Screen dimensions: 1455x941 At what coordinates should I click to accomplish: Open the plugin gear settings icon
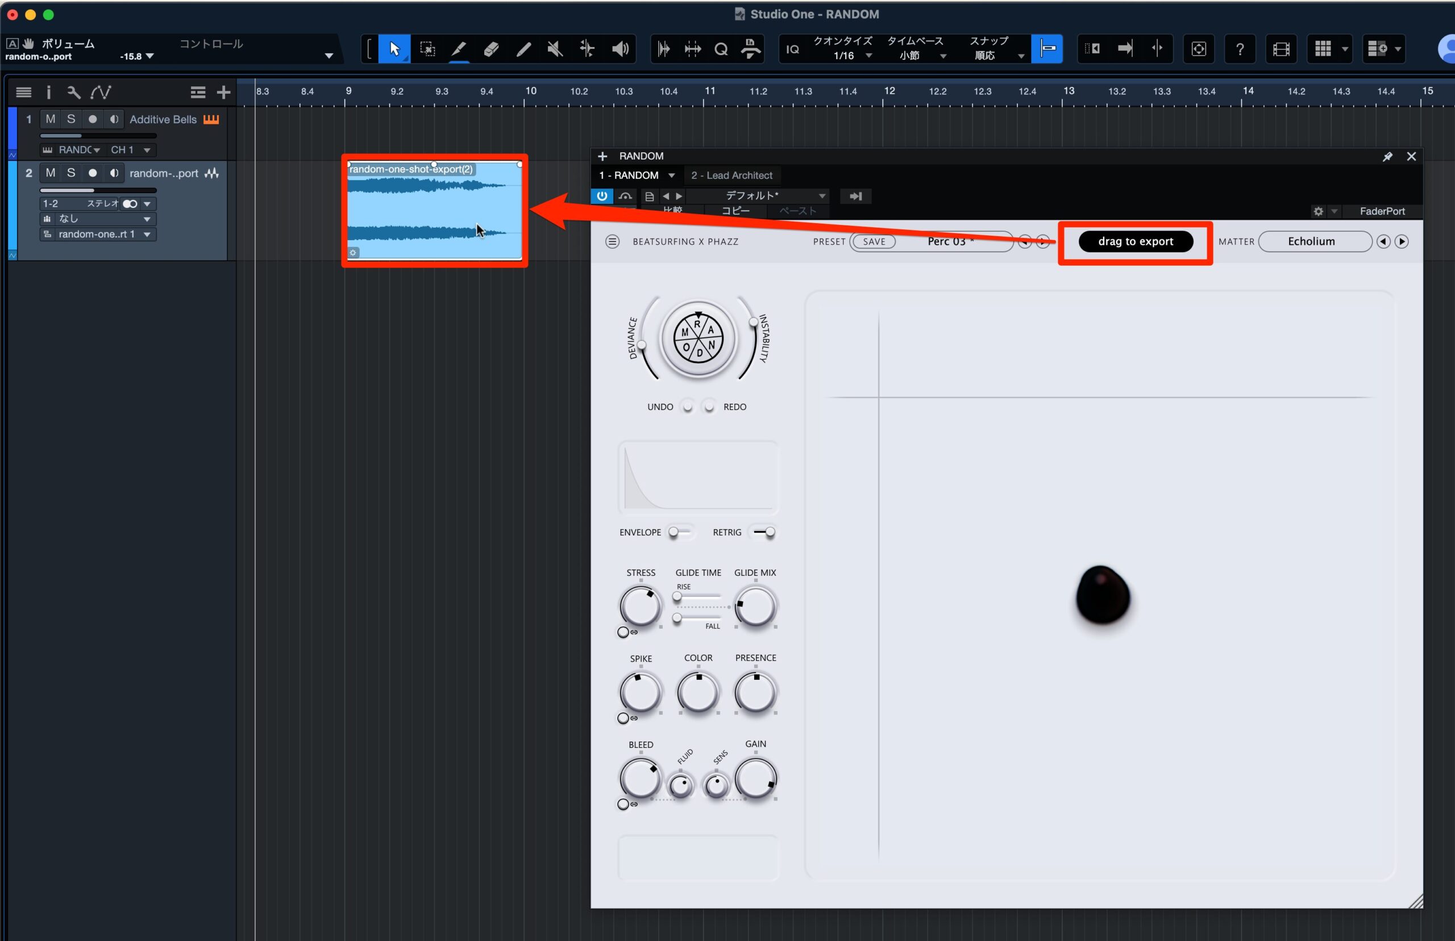point(1319,211)
